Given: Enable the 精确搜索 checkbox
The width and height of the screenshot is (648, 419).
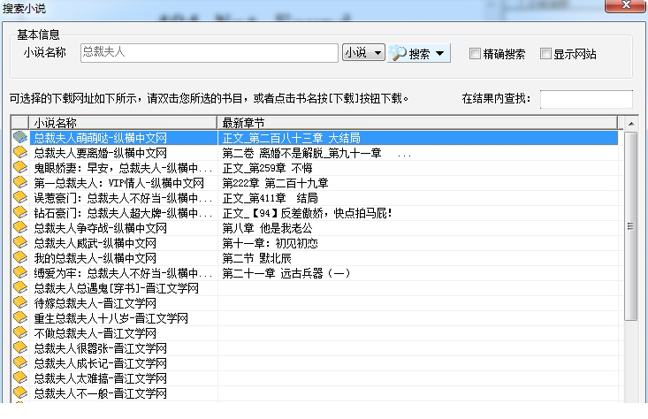Looking at the screenshot, I should coord(475,53).
